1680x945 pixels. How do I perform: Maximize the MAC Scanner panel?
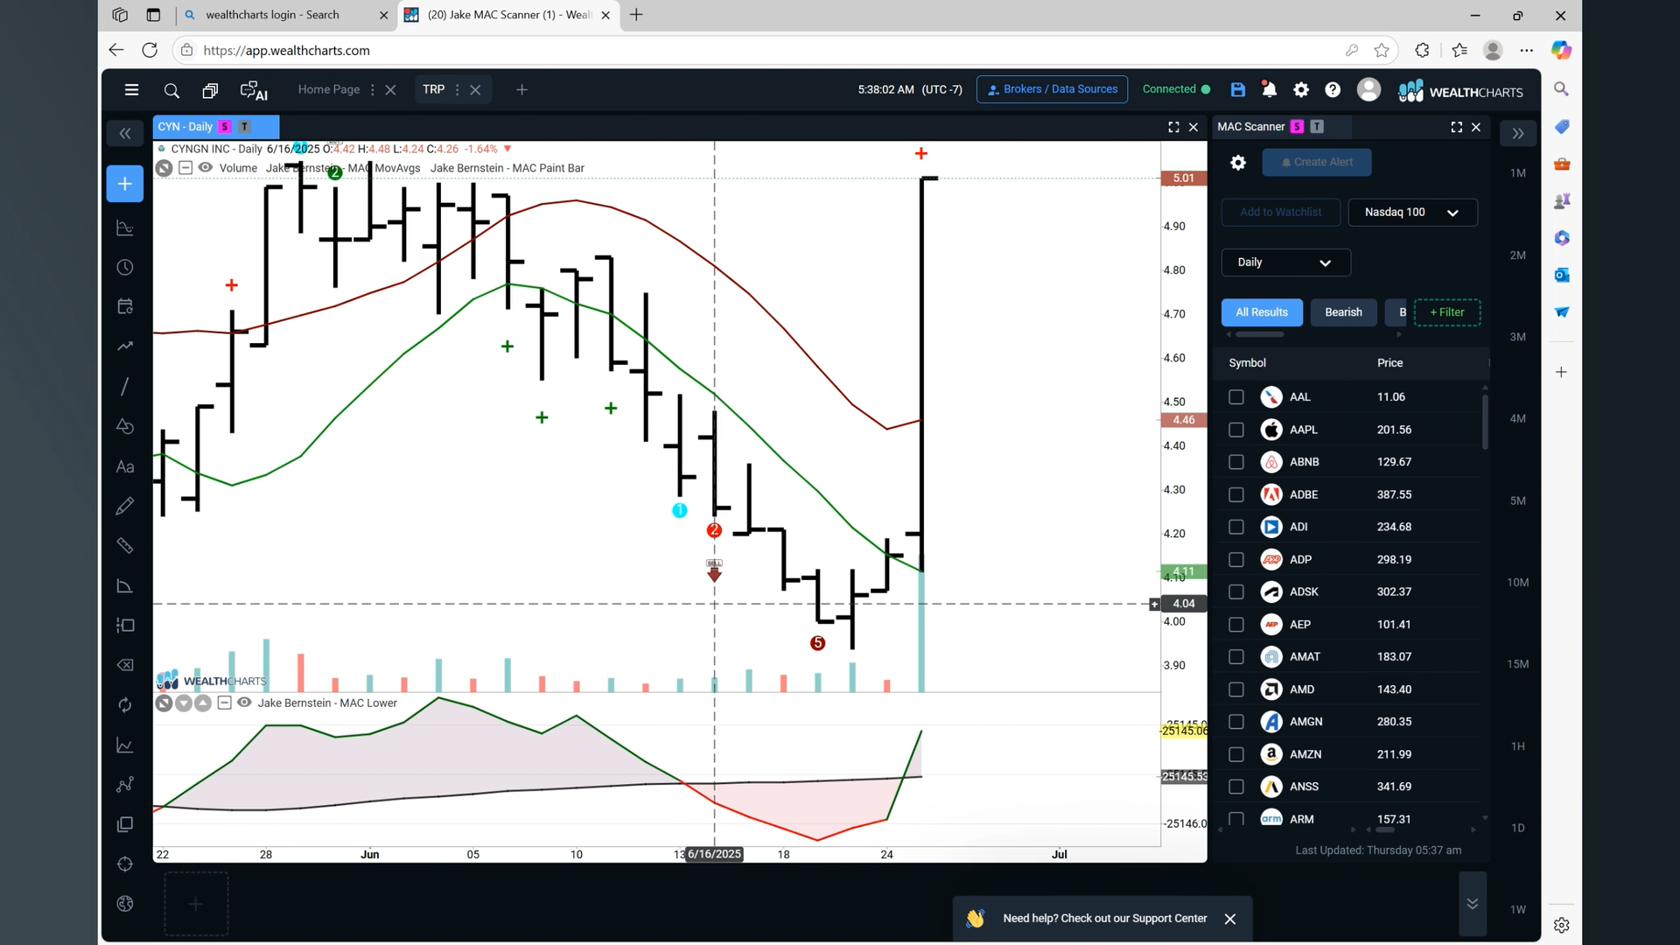tap(1456, 127)
